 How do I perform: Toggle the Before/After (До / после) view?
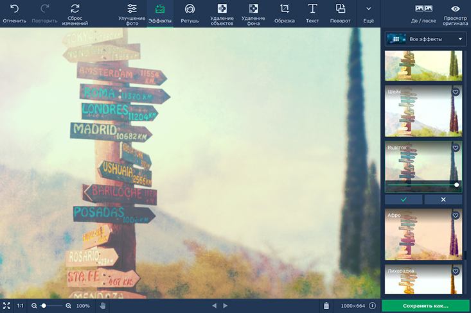click(423, 9)
